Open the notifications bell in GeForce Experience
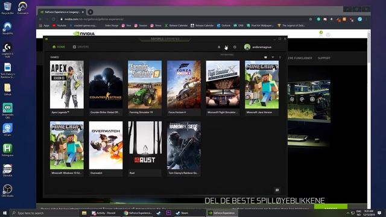Image resolution: width=386 pixels, height=217 pixels. 219,47
